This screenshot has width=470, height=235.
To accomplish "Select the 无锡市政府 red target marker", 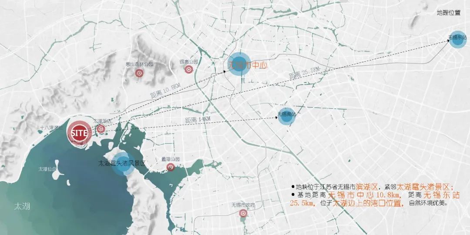I will coord(243,213).
